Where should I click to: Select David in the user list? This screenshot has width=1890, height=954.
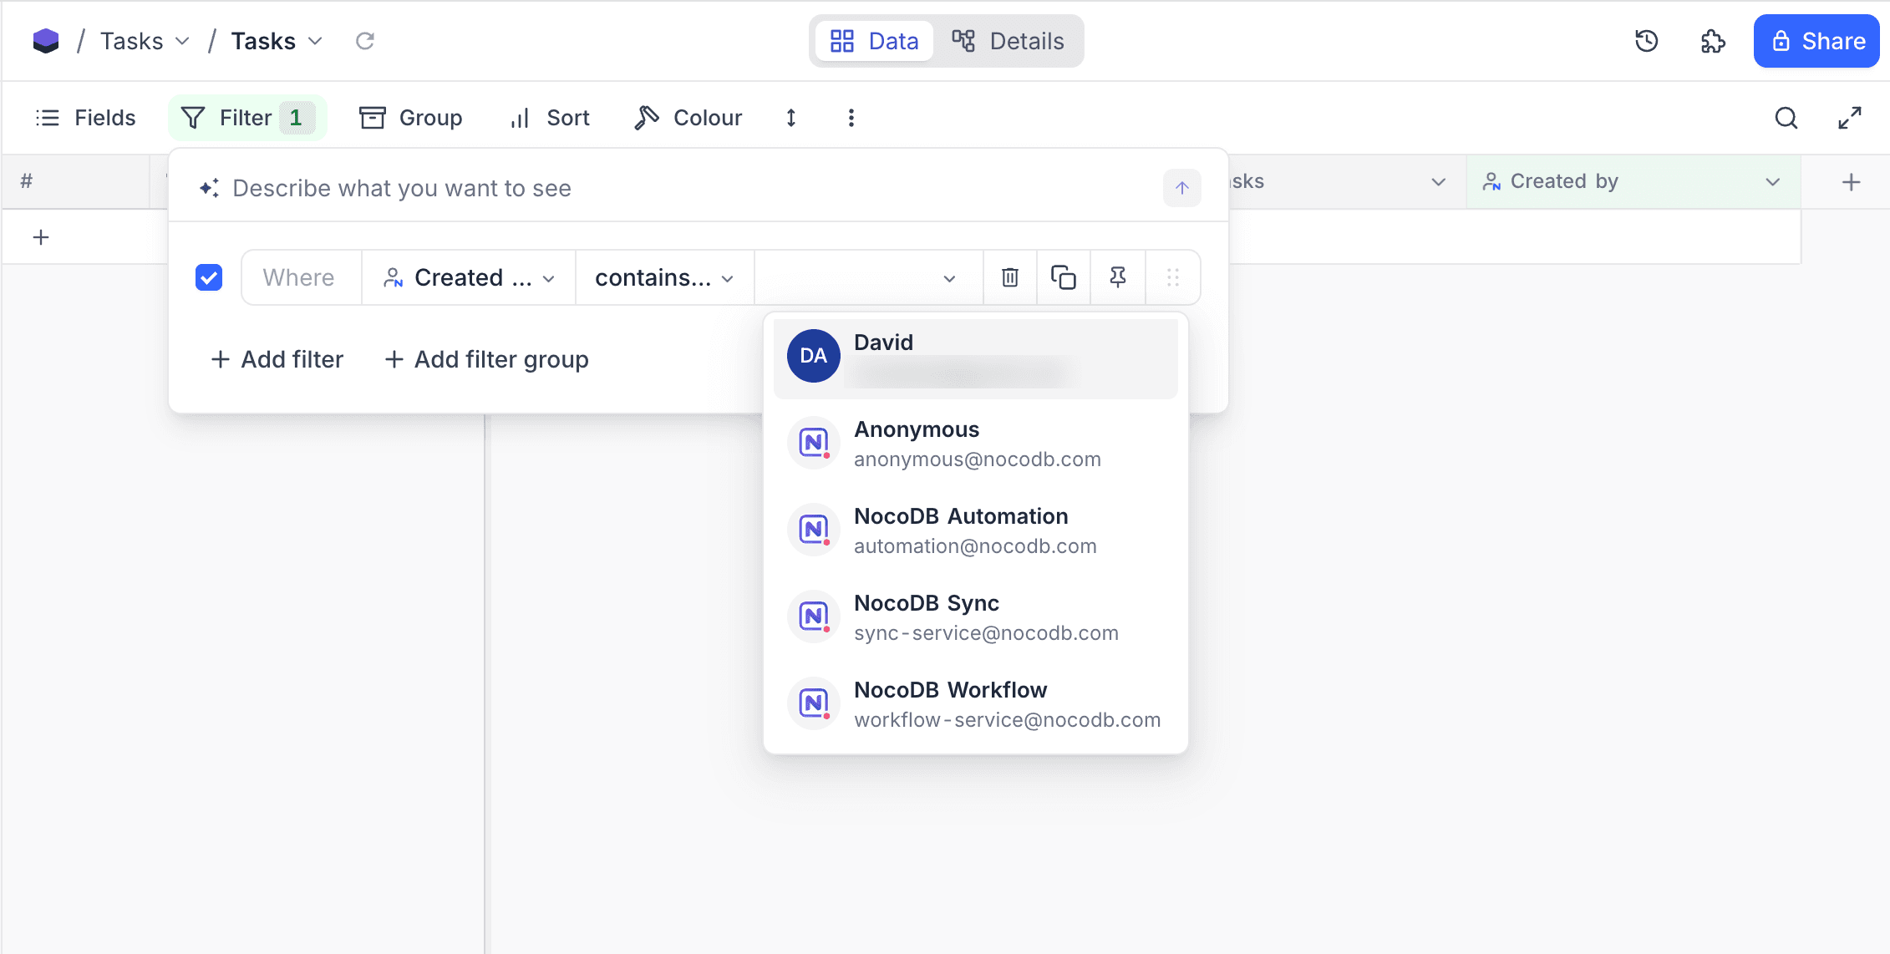(976, 358)
